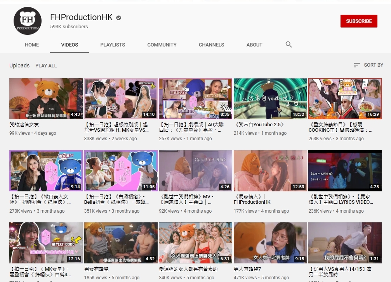Image resolution: width=391 pixels, height=282 pixels.
Task: Open the 我的迷信女友 video title
Action: click(24, 125)
